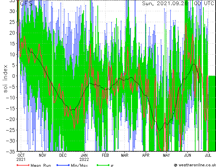Select the DEC axis marker
This screenshot has height=167, width=216.
point(63,155)
